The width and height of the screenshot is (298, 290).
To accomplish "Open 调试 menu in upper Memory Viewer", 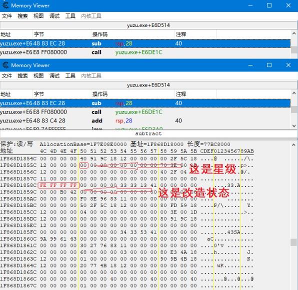I will coord(54,16).
